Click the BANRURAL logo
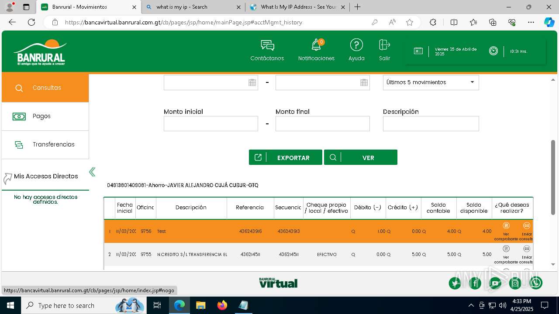 coord(41,52)
